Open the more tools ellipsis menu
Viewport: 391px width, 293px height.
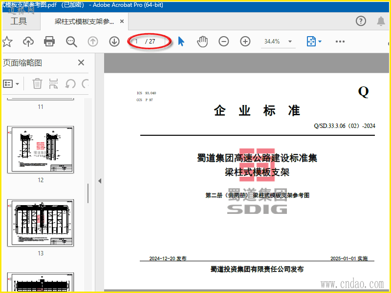(340, 42)
